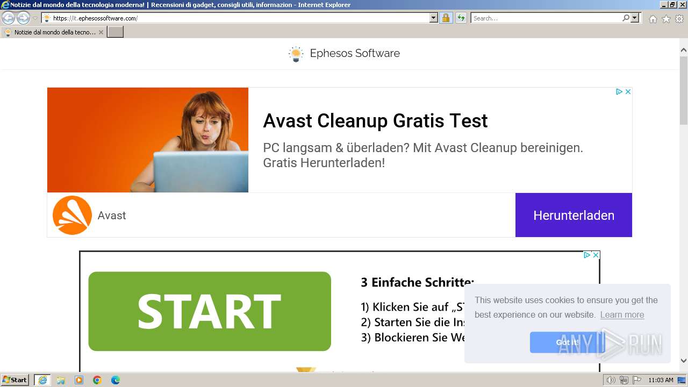Click the '3 Einfache Schritte' text
688x387 pixels.
pos(417,282)
